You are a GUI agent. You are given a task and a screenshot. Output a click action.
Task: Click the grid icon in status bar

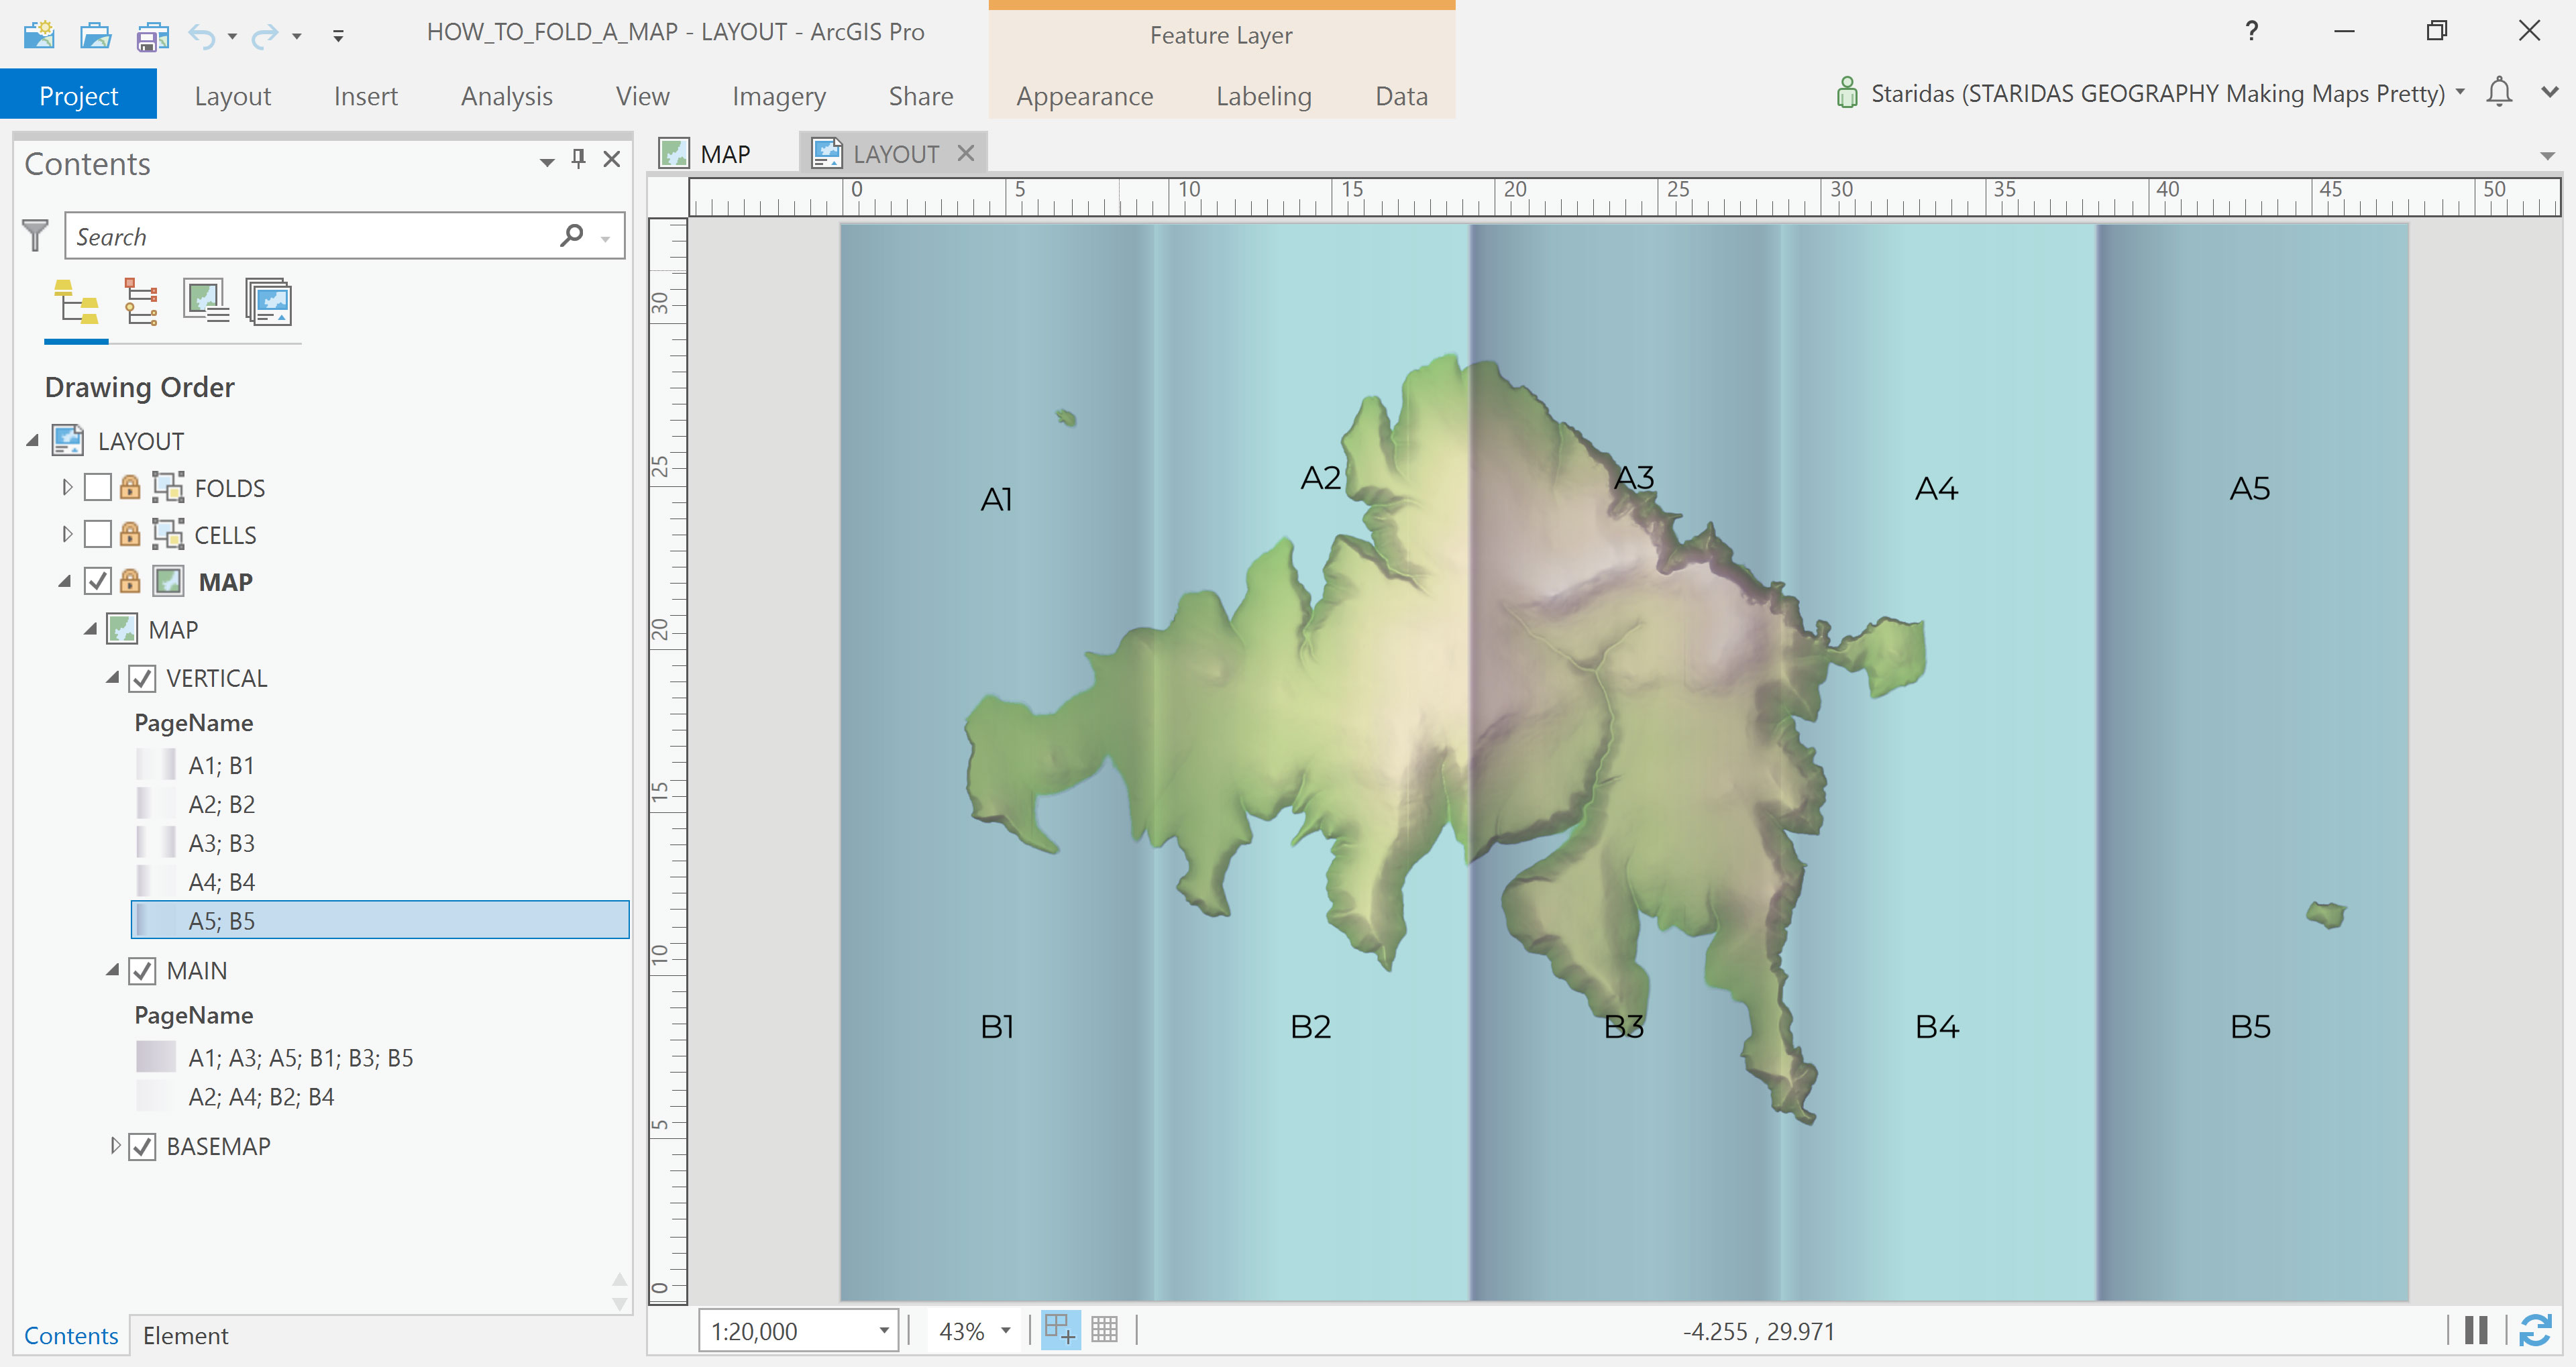(x=1104, y=1330)
